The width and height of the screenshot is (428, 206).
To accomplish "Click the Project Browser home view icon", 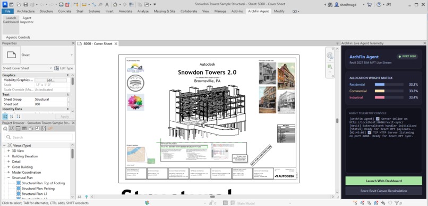I will click(5, 129).
